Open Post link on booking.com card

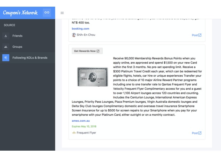coord(197,35)
